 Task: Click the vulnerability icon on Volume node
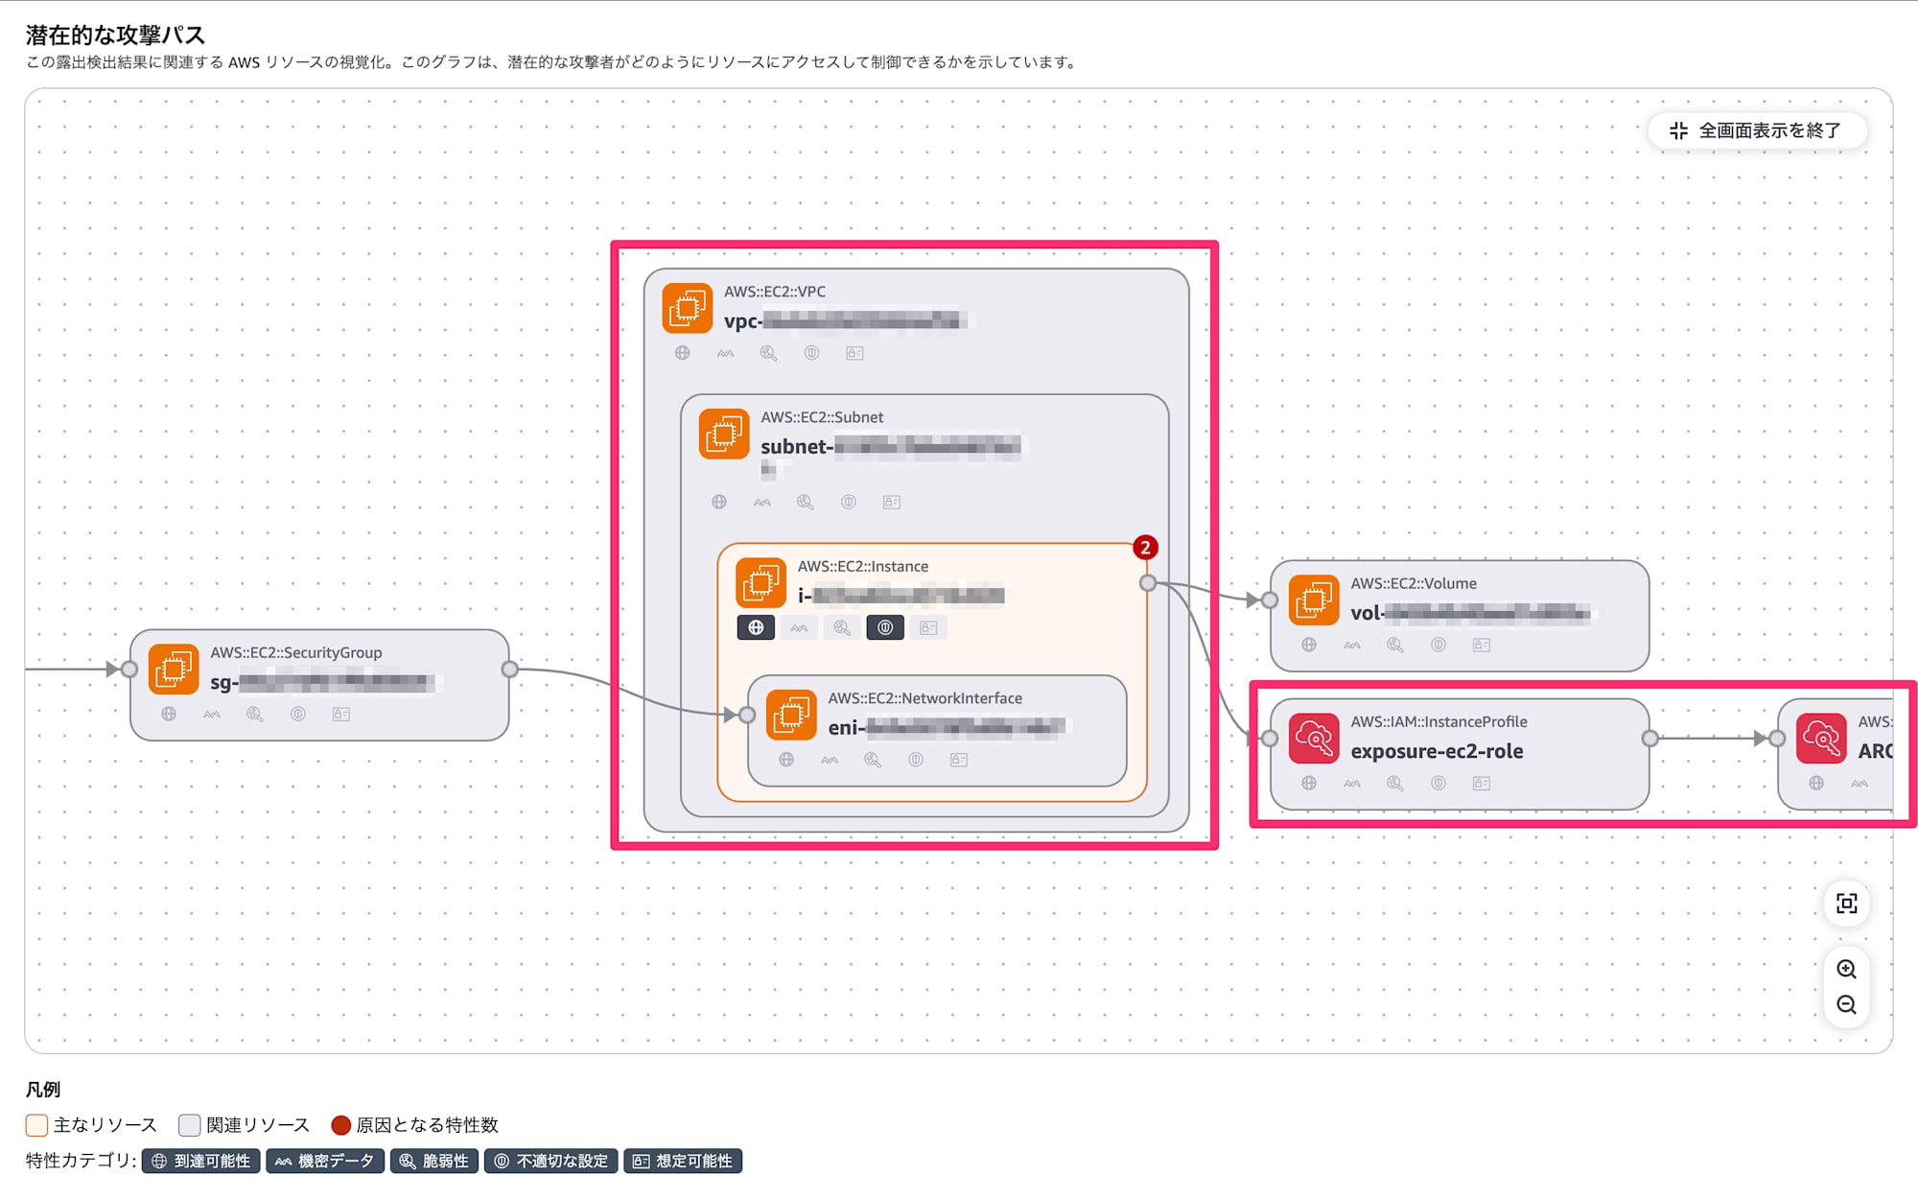(x=1395, y=645)
